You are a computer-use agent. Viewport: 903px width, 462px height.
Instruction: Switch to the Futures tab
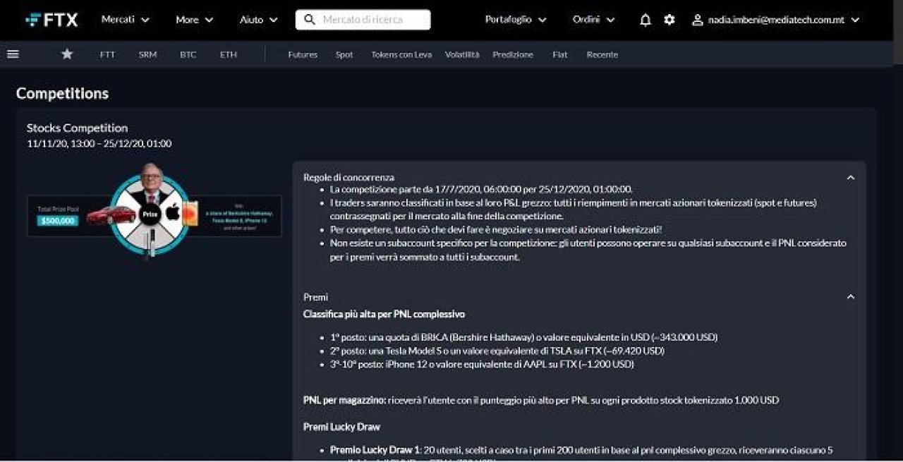pyautogui.click(x=303, y=54)
